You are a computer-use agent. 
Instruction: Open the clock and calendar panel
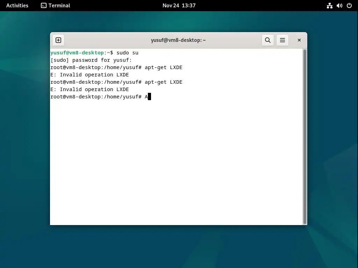(179, 6)
